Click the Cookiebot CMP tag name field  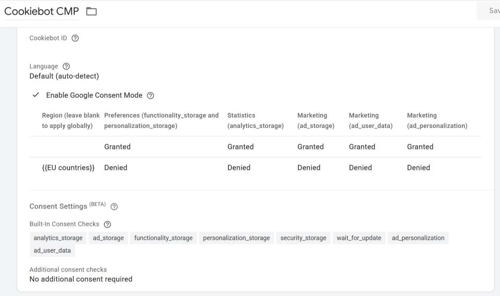41,11
